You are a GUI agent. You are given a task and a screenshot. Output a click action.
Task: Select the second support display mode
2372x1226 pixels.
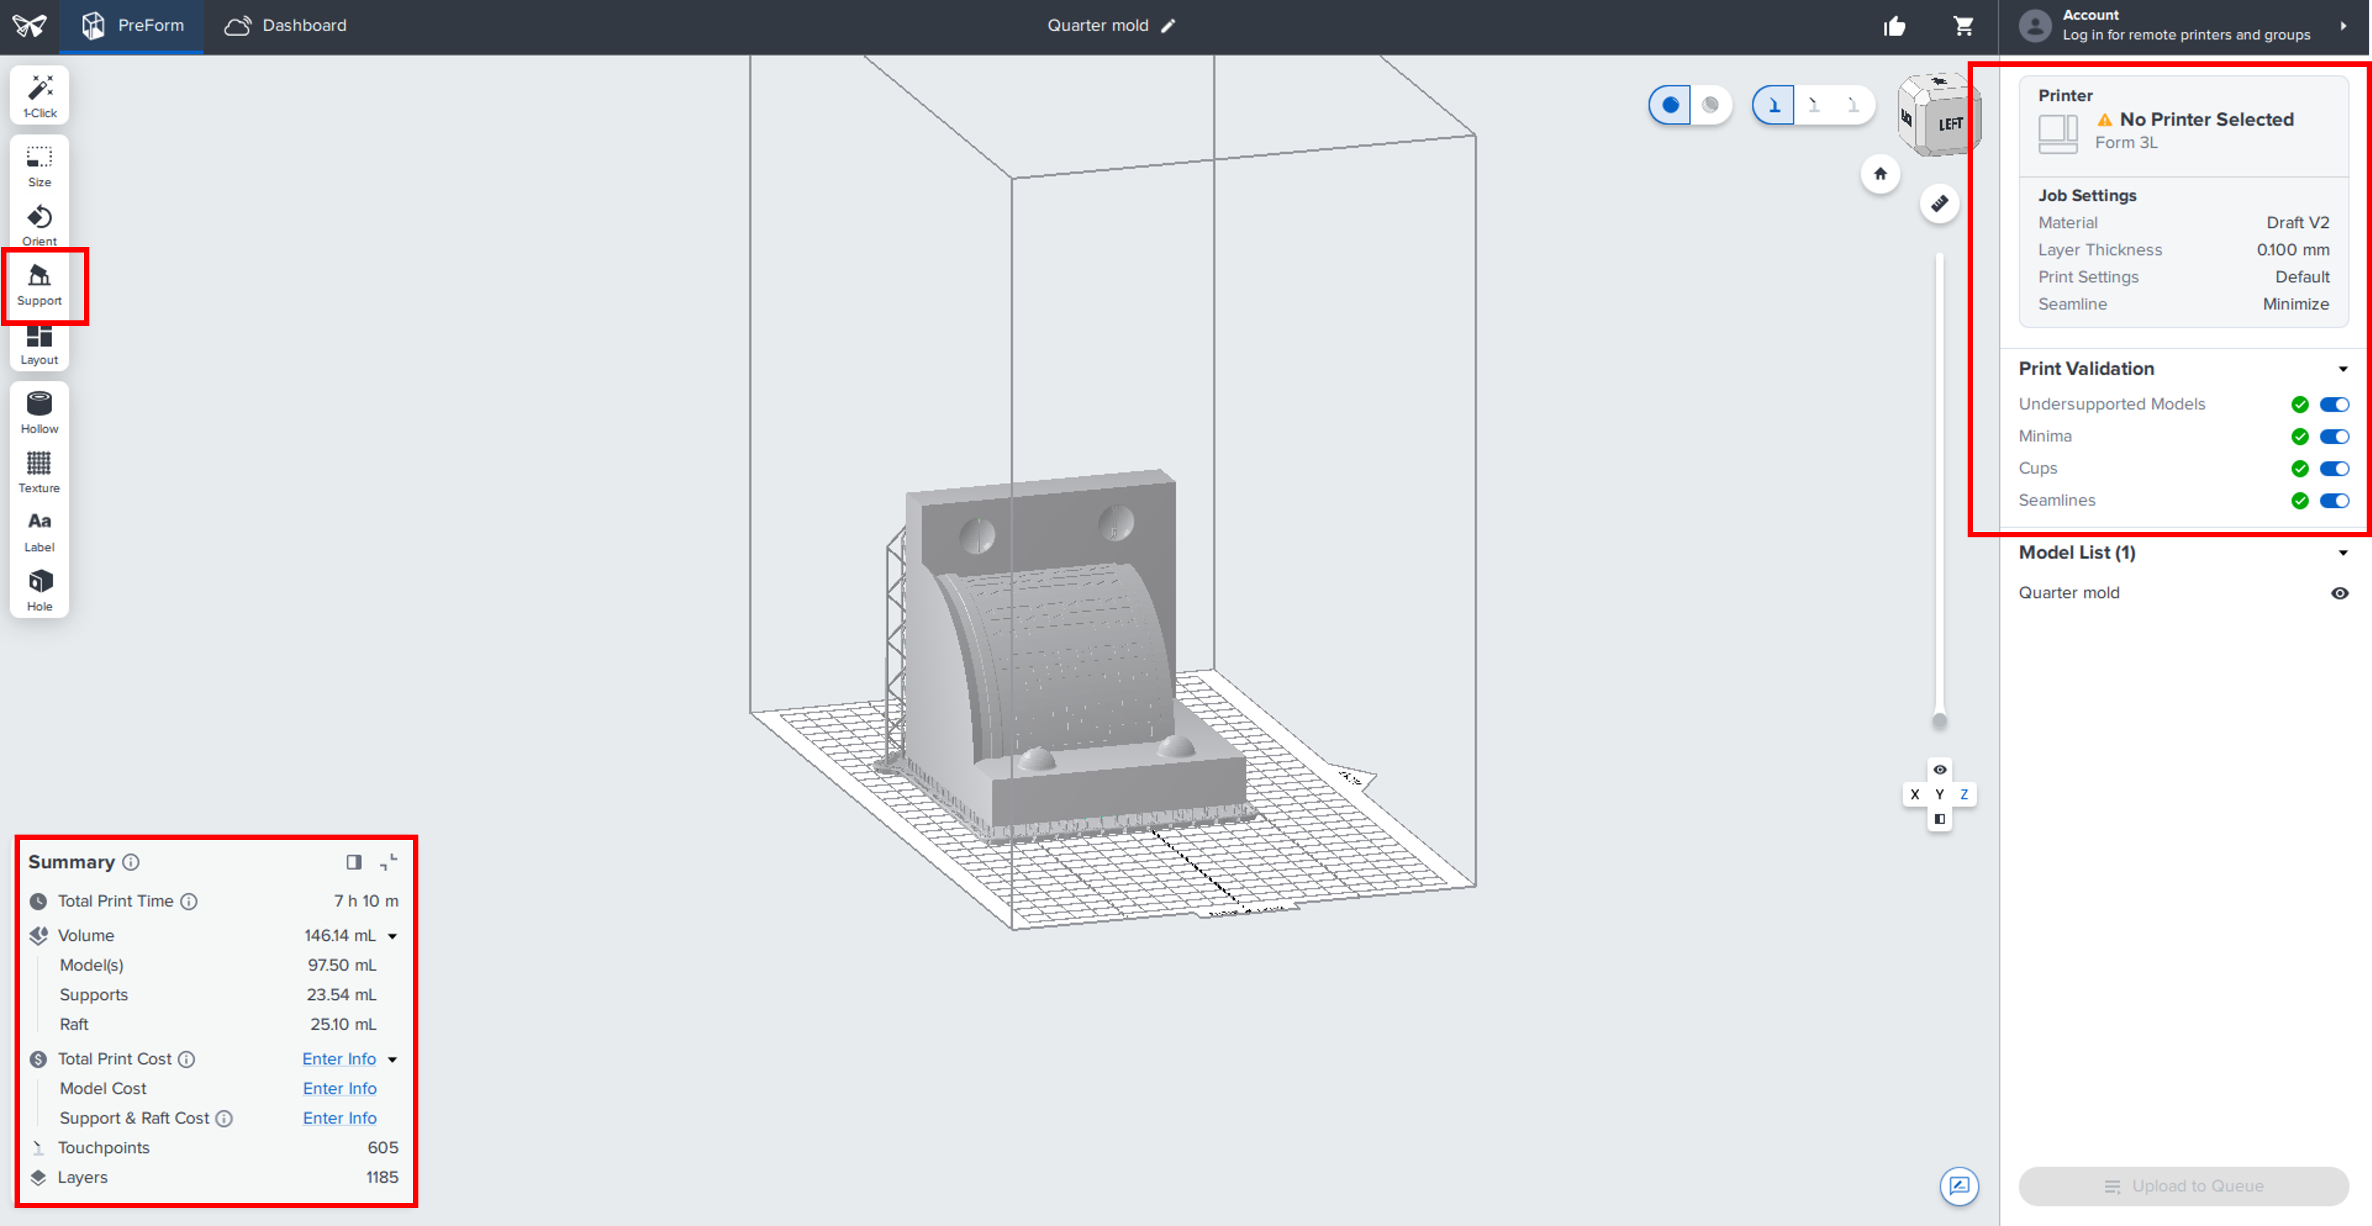pyautogui.click(x=1813, y=105)
